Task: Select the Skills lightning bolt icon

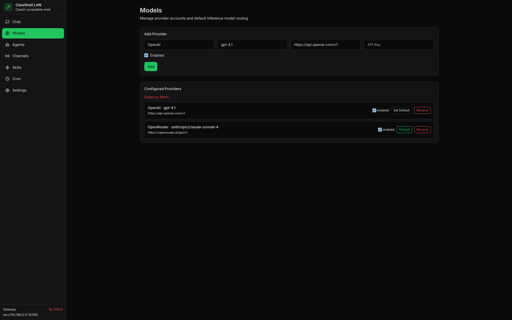Action: (7, 67)
